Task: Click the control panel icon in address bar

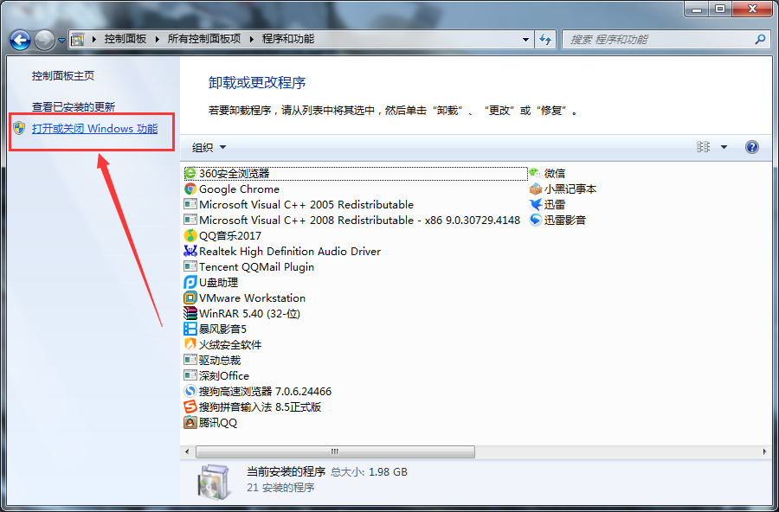Action: click(78, 39)
